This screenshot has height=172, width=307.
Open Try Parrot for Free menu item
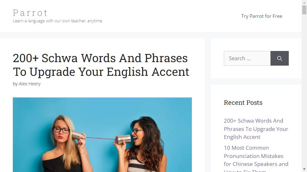262,16
